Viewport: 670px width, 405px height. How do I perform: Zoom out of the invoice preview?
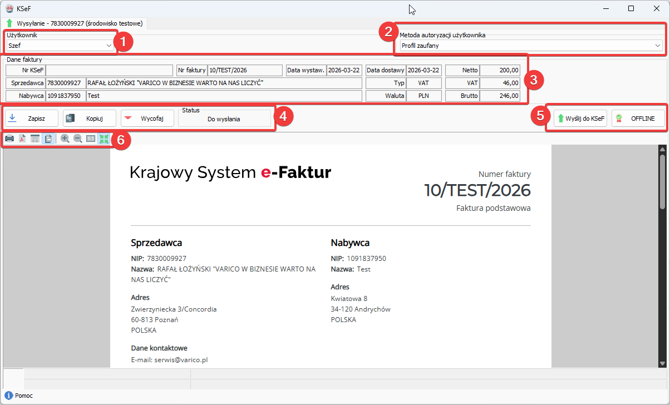pyautogui.click(x=78, y=139)
